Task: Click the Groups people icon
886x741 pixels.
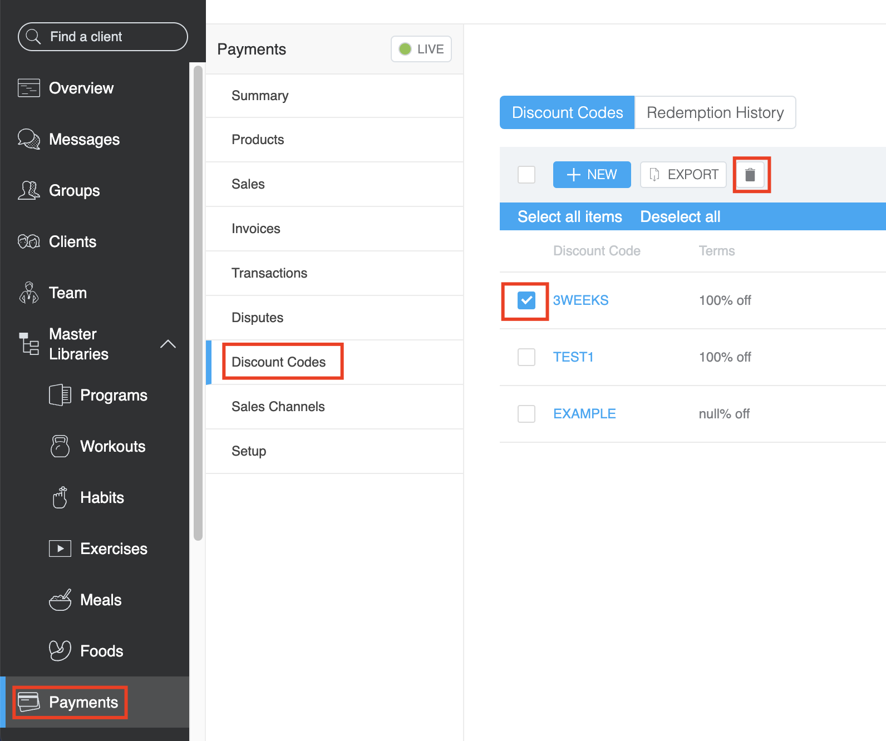Action: coord(29,190)
